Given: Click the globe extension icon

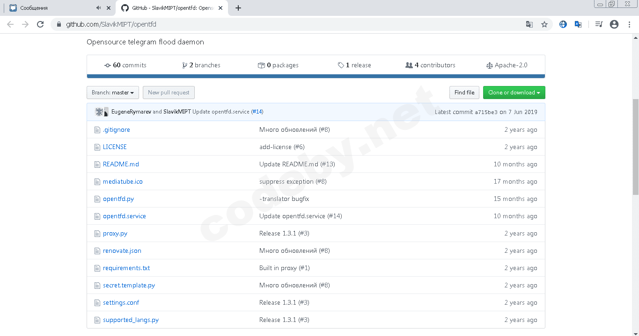Looking at the screenshot, I should point(563,24).
